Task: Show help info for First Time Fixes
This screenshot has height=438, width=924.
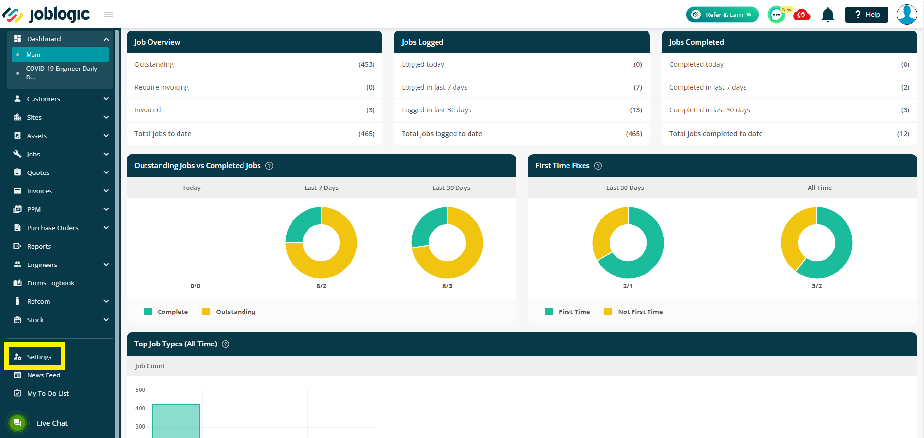Action: point(598,166)
